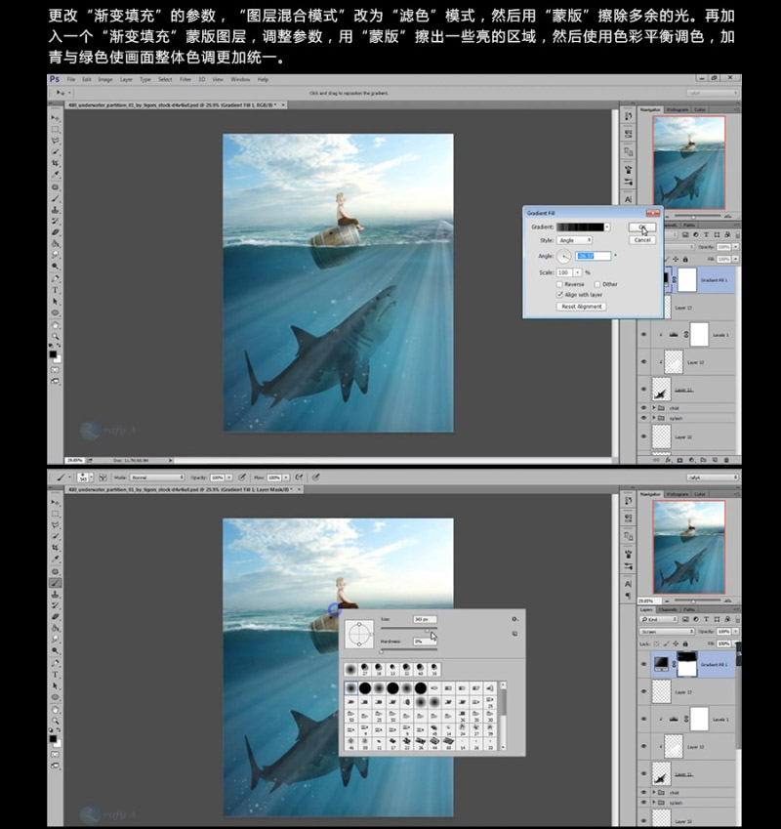Hide Levels 1 layer in lower Layers panel
The image size is (781, 829).
[x=643, y=719]
